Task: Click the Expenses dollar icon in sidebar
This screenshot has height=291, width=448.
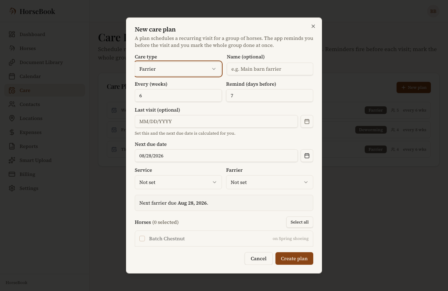Action: (12, 132)
